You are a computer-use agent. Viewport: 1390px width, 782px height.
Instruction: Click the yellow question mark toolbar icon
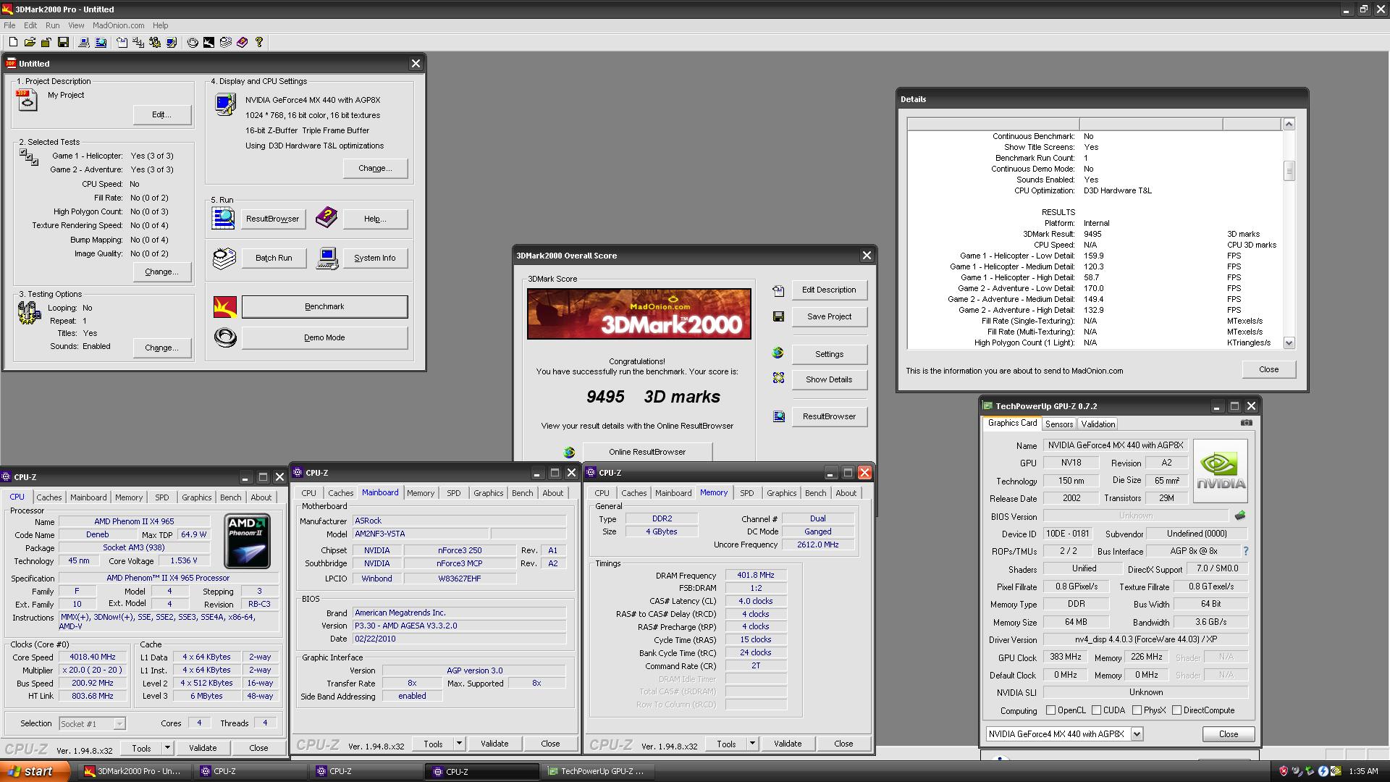coord(258,42)
